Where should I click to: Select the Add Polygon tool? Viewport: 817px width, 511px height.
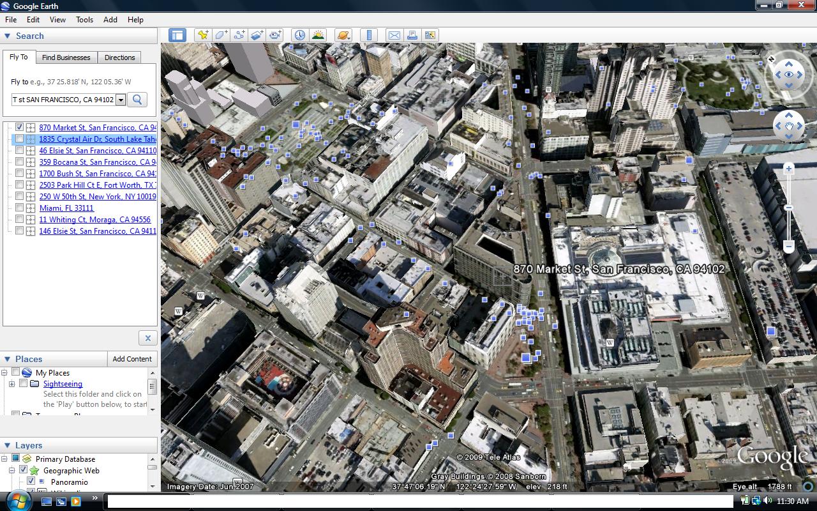pyautogui.click(x=221, y=35)
